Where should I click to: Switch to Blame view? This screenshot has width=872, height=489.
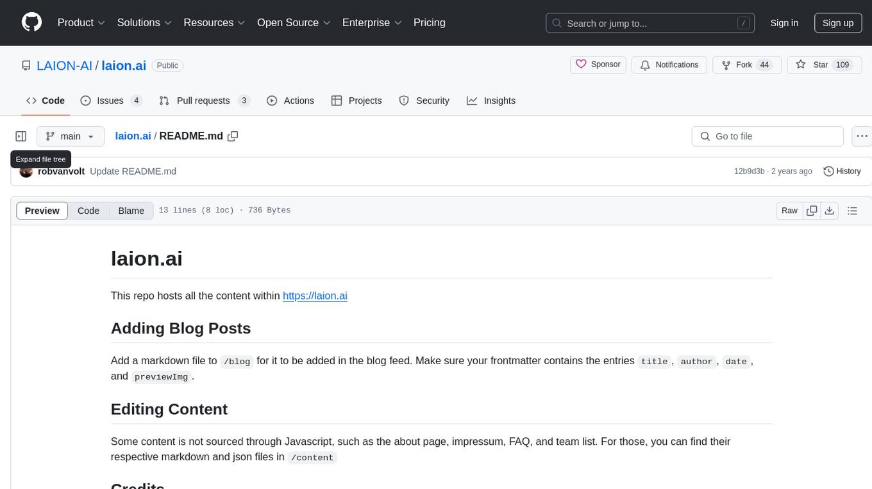pyautogui.click(x=131, y=211)
